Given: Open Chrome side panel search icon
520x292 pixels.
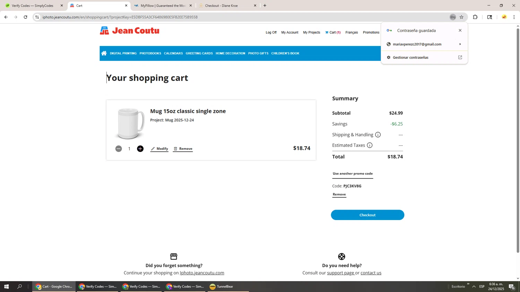Looking at the screenshot, I should (489, 17).
